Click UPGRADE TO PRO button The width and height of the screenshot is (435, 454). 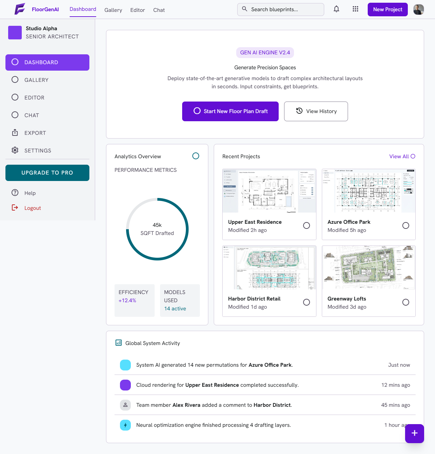coord(47,173)
